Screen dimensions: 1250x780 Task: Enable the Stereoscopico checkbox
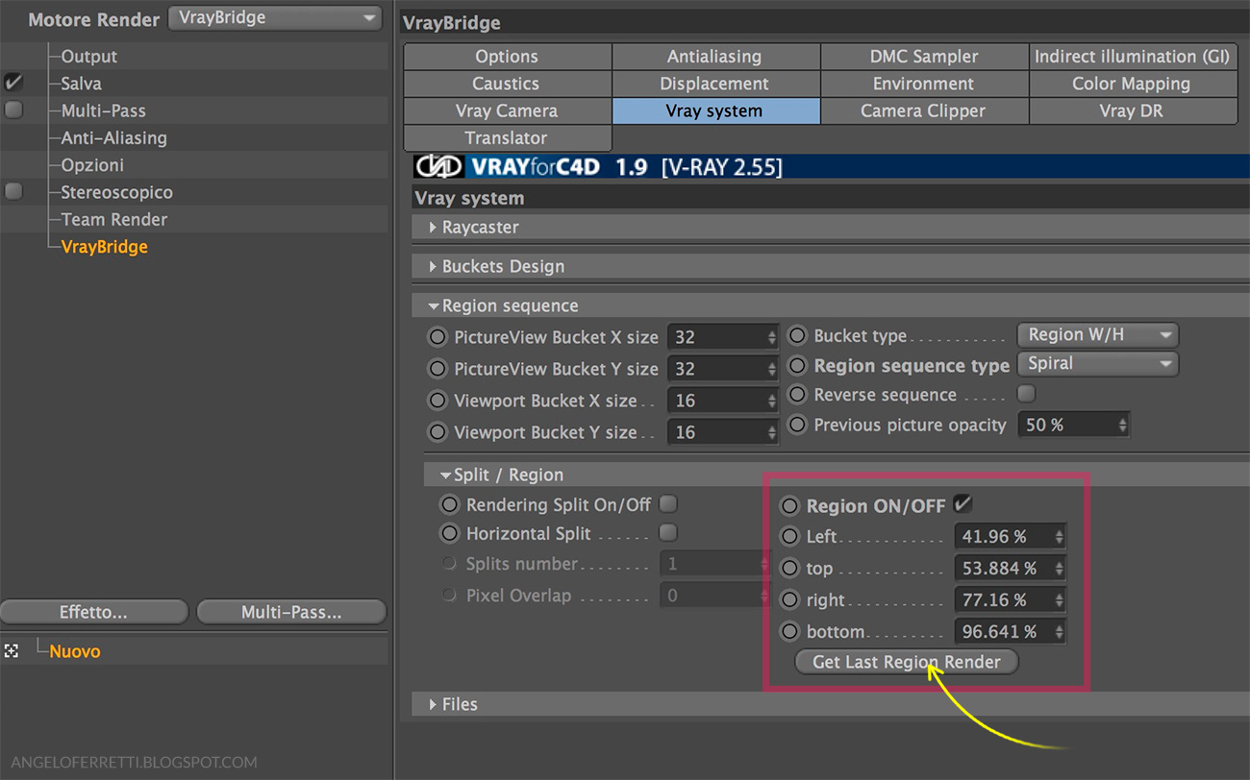click(x=13, y=192)
